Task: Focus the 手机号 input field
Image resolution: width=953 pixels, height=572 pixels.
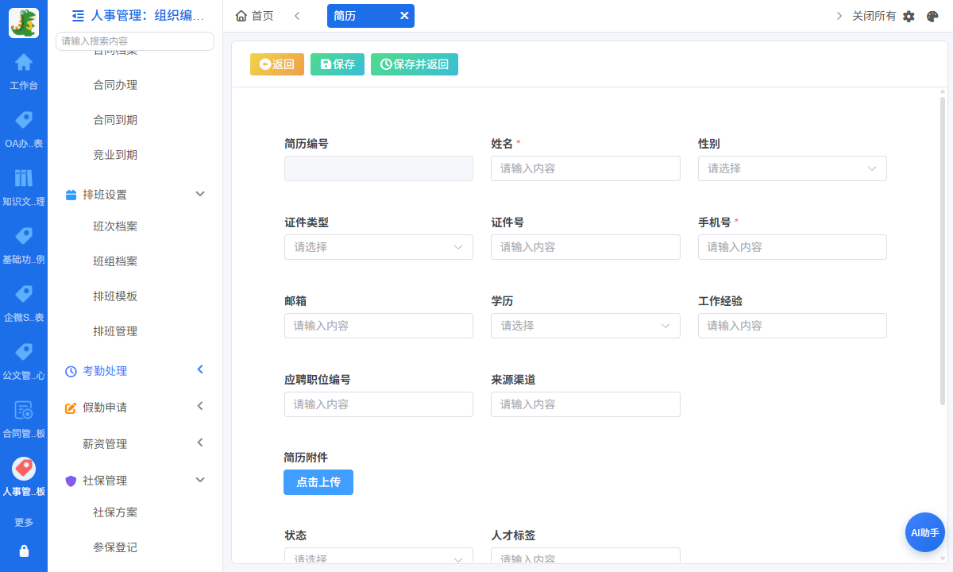Action: point(793,247)
